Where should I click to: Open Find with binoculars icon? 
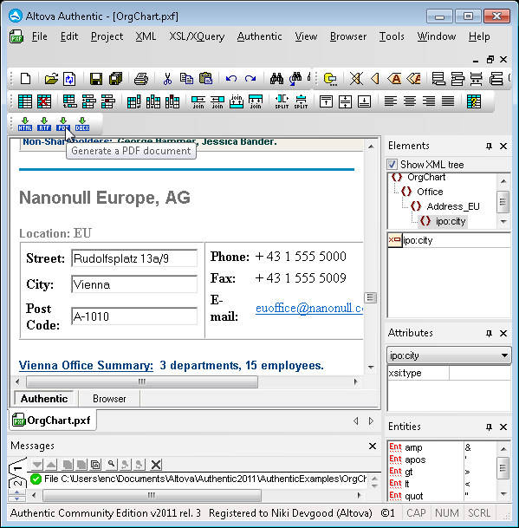(276, 79)
